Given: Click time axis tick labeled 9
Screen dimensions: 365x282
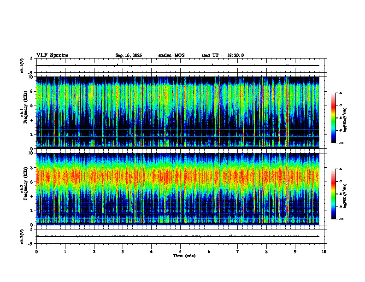Looking at the screenshot, I should (295, 252).
